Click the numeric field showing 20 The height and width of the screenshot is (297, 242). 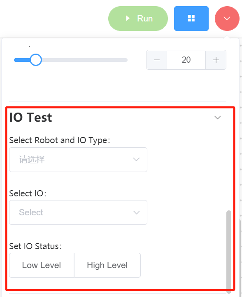(x=186, y=60)
